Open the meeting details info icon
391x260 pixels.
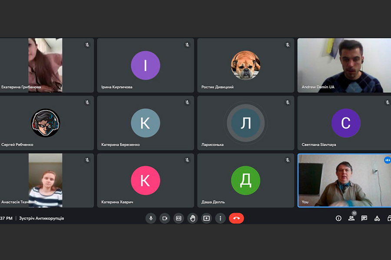coord(338,218)
